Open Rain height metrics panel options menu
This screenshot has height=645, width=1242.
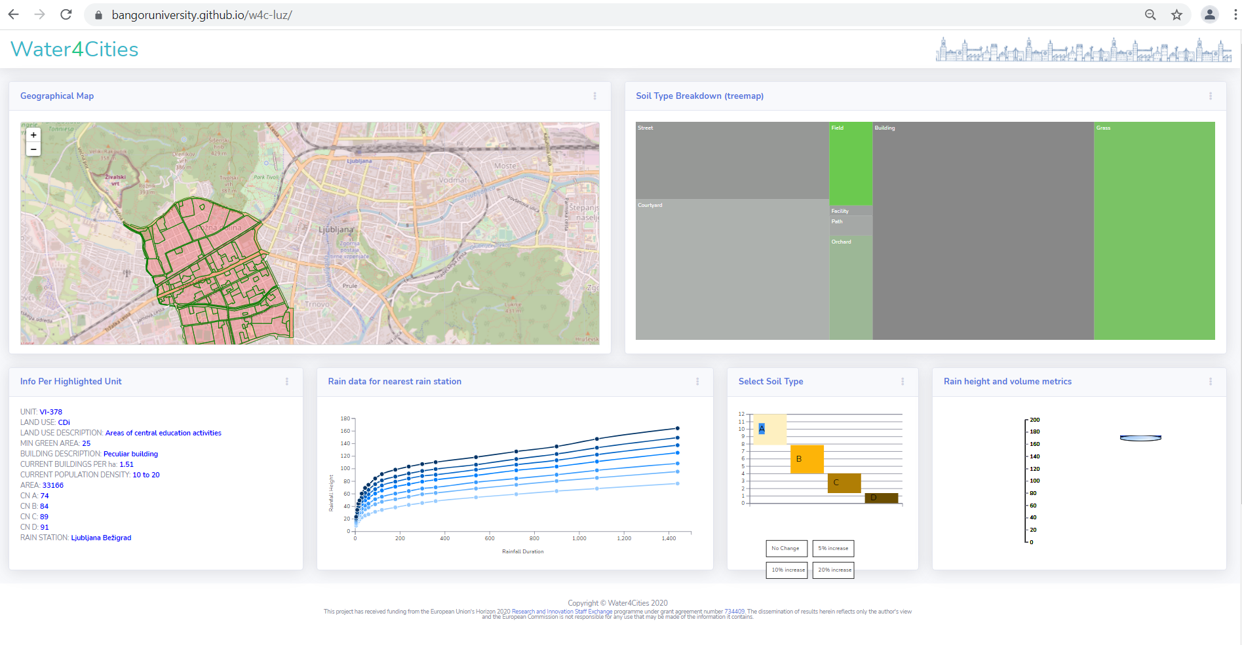[1210, 382]
